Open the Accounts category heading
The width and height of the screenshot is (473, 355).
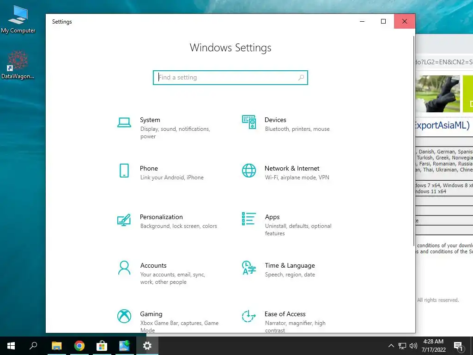point(153,266)
